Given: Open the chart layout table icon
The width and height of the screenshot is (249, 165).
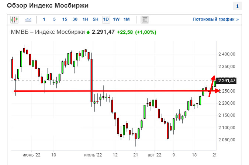Looking at the screenshot, I should 145,19.
